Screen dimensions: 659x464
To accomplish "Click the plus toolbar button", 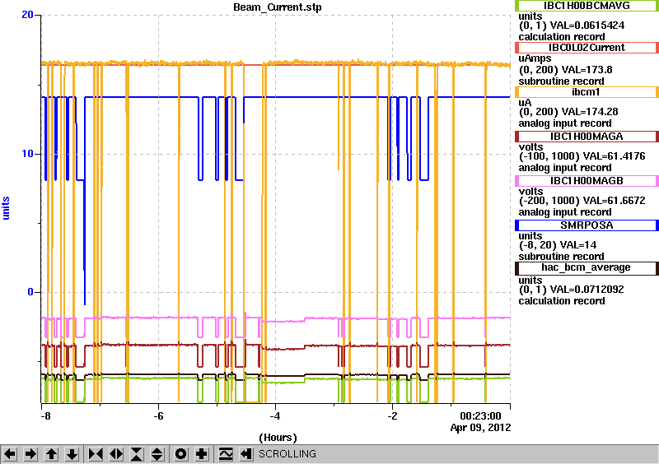I will coord(202,454).
